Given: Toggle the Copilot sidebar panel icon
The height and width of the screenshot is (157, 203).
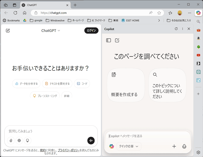Looking at the screenshot, I should [x=108, y=41].
